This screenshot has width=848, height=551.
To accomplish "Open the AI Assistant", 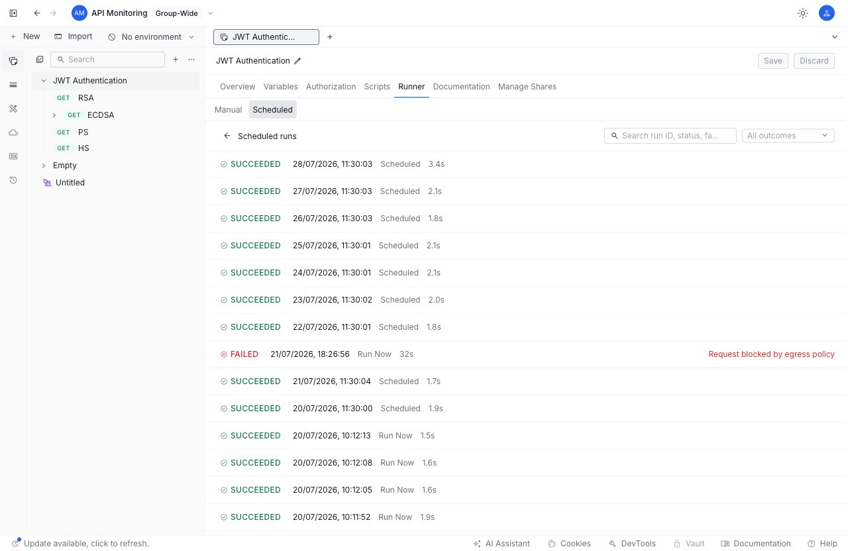I will 502,544.
